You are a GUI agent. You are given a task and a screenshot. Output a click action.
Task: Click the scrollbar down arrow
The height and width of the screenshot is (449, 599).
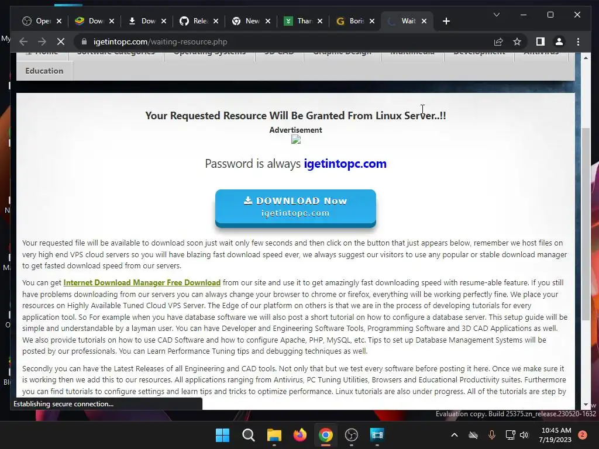(x=586, y=405)
